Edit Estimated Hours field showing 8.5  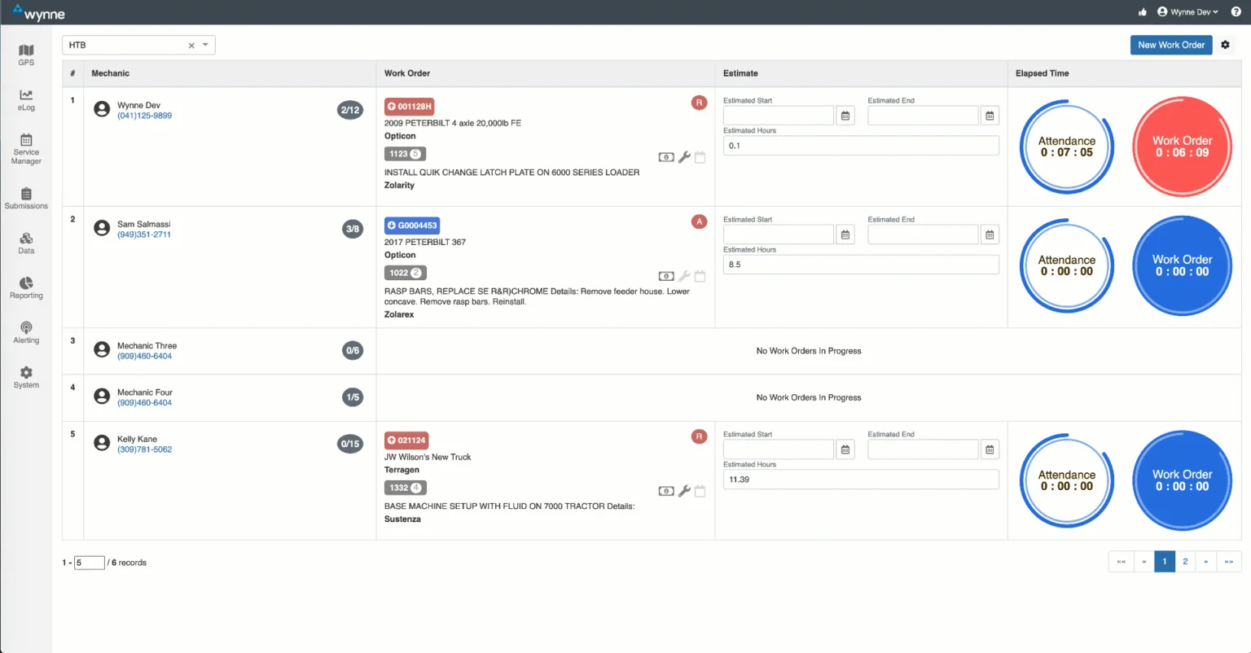[861, 265]
